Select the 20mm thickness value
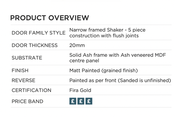177x117 pixels. click(77, 45)
